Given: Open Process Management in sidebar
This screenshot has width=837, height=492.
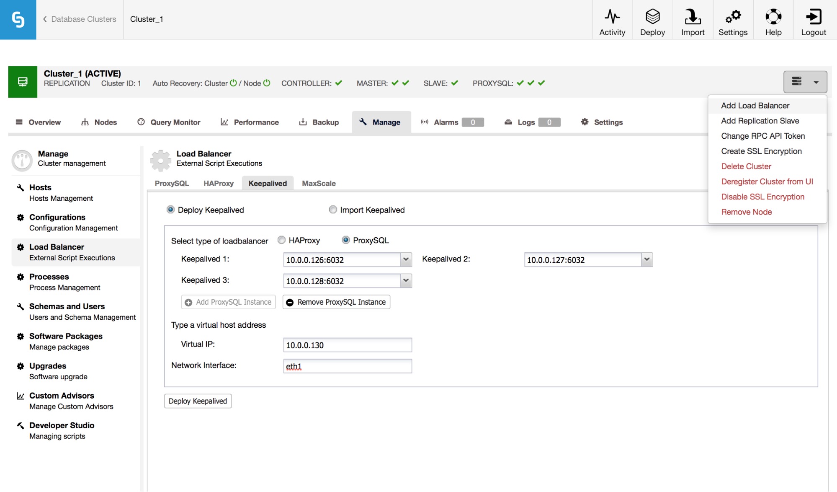Looking at the screenshot, I should pos(75,282).
